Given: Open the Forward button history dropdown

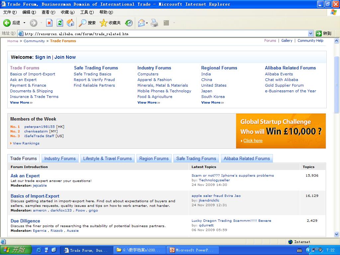Looking at the screenshot, I should [41, 23].
